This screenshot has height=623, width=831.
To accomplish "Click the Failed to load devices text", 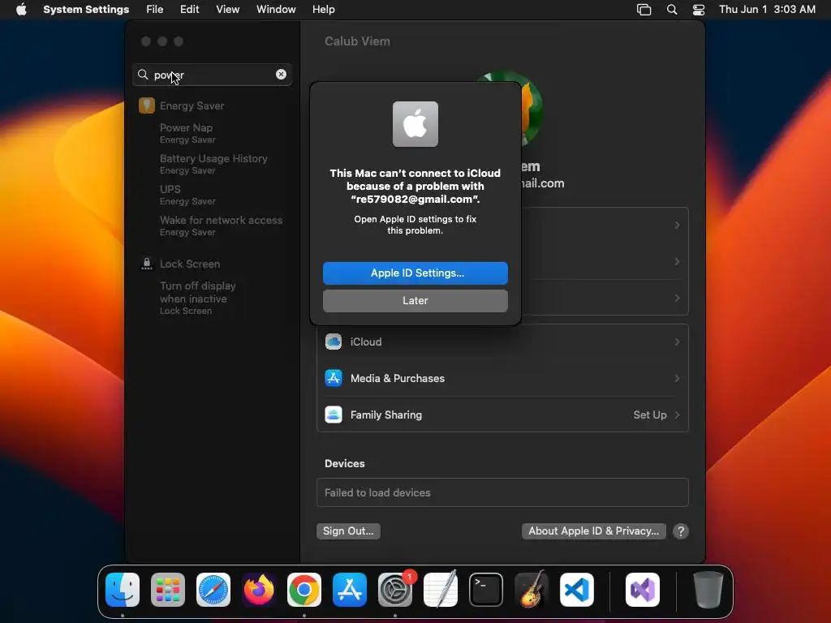I will [x=377, y=492].
